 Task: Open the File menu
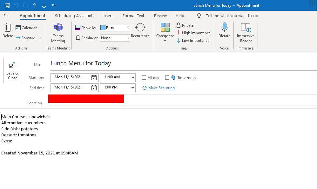[6, 16]
